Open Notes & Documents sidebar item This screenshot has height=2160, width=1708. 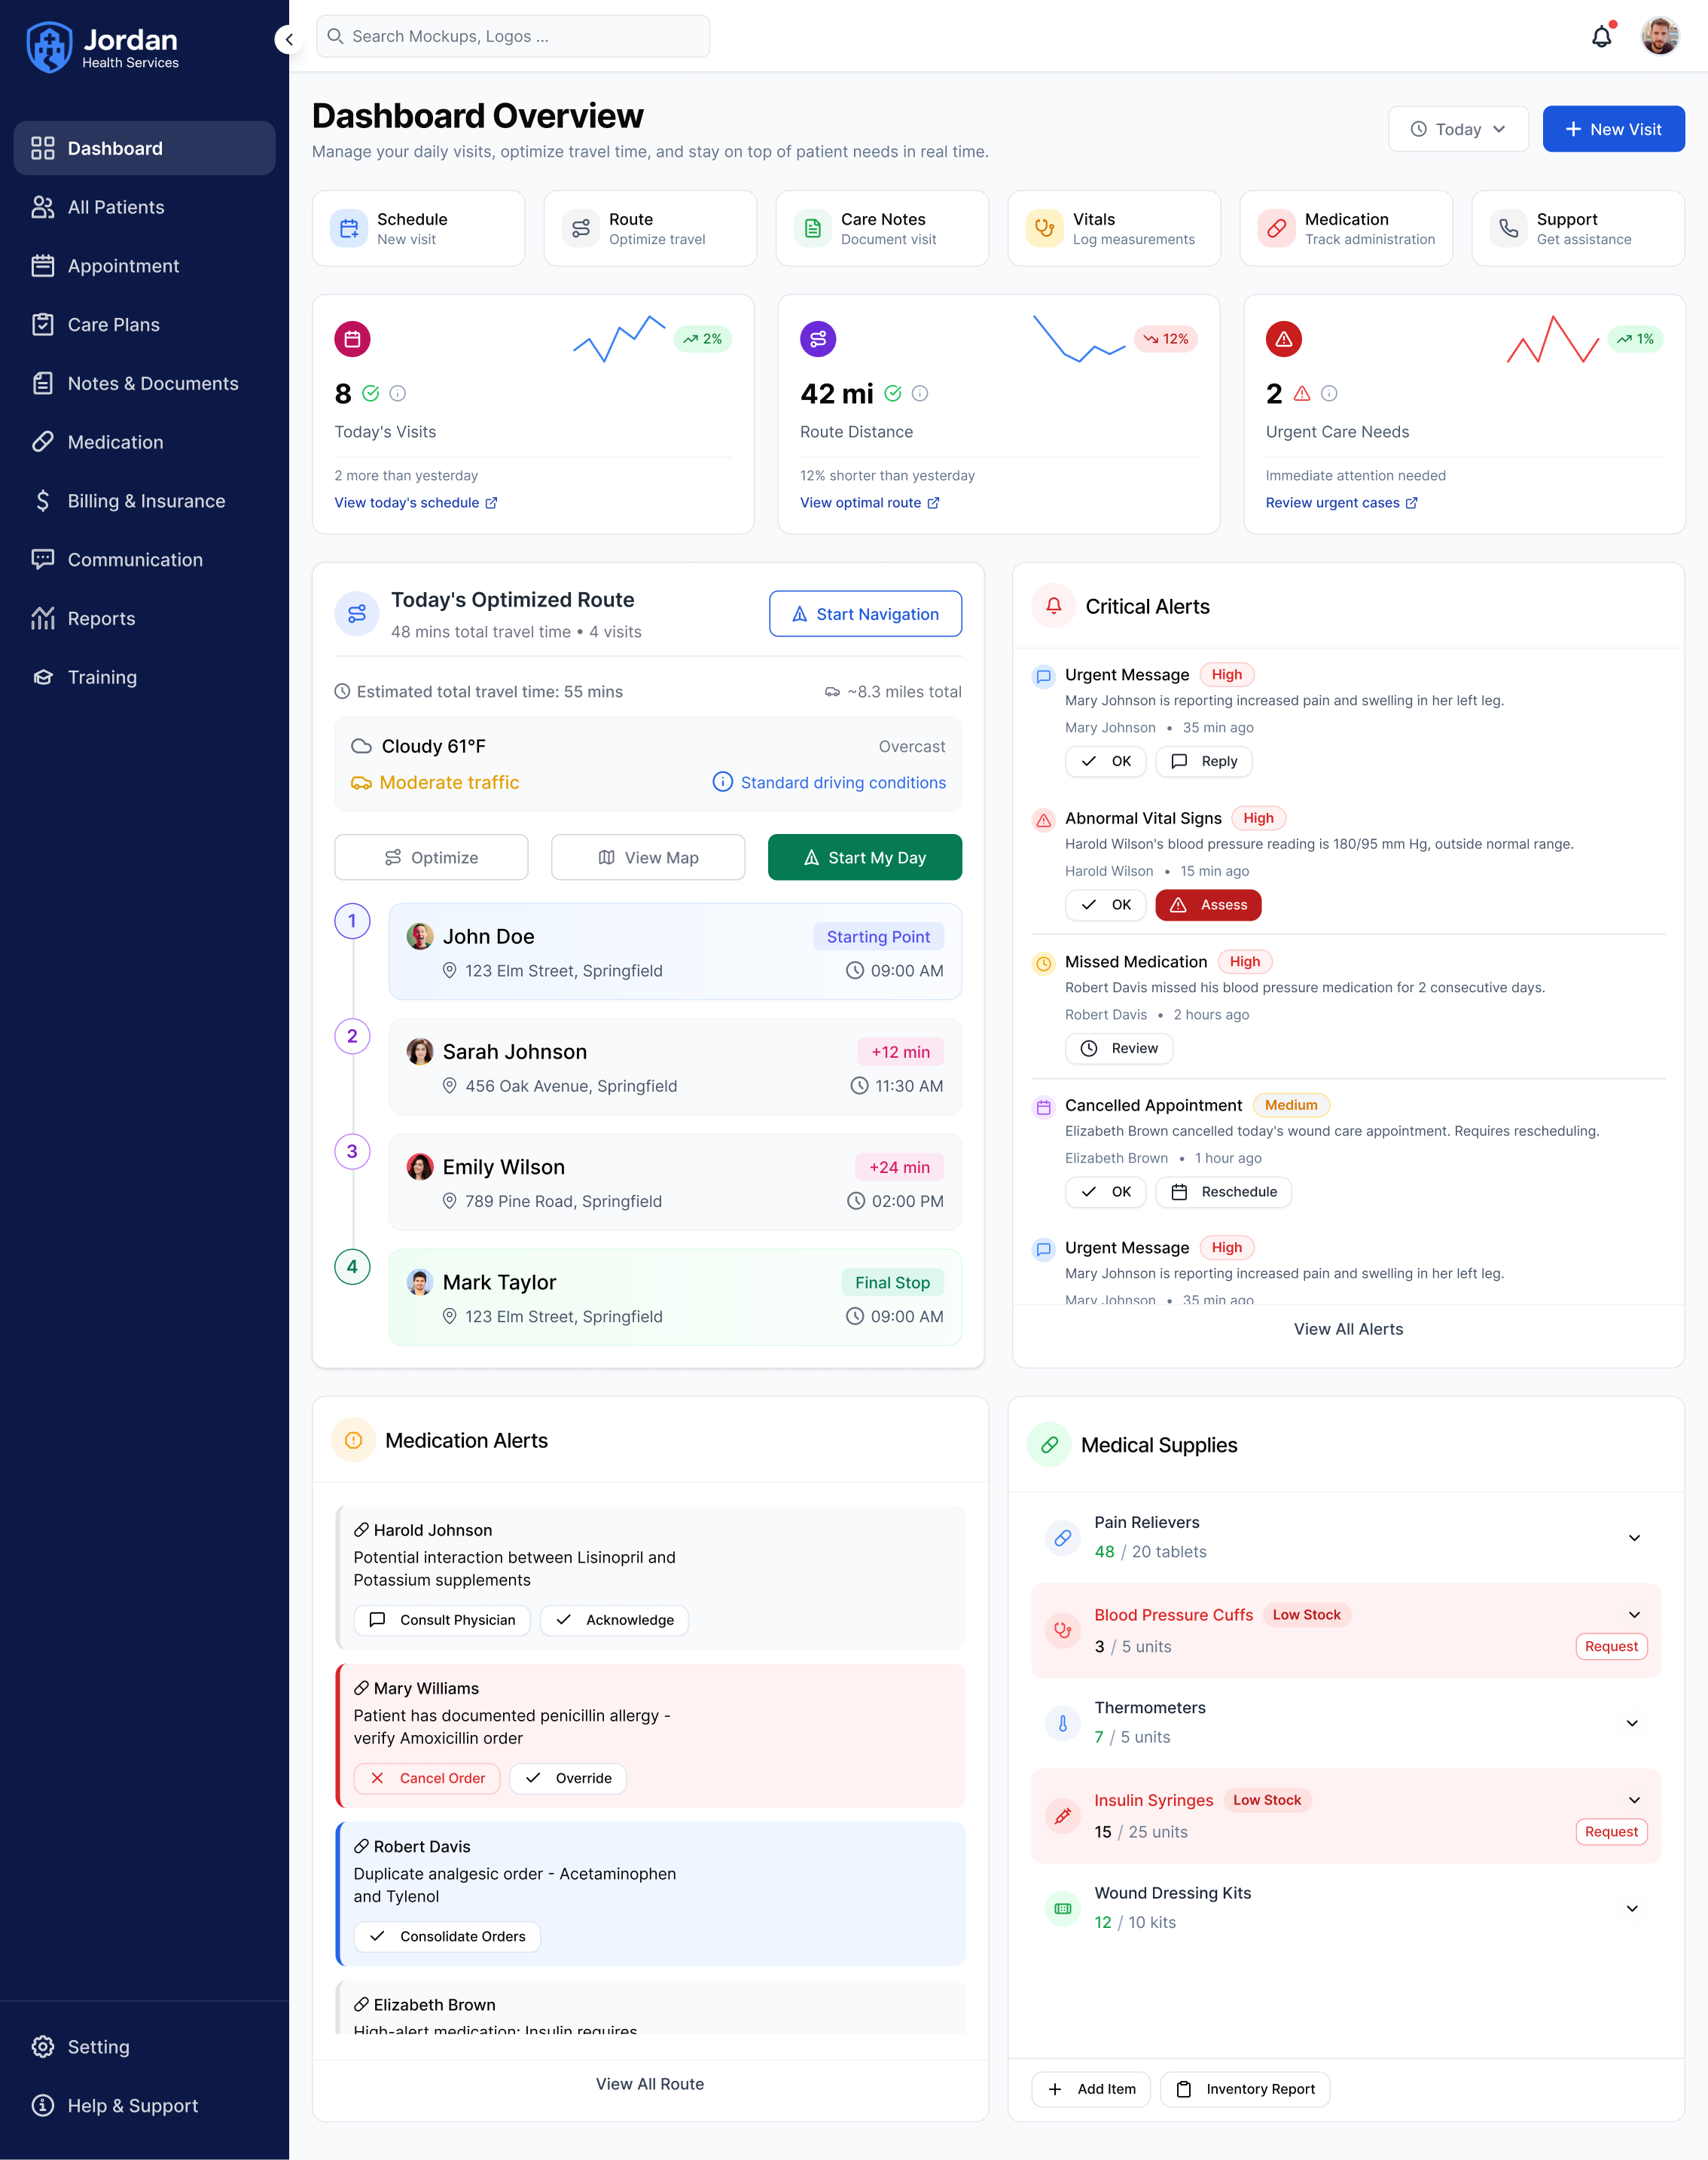(144, 383)
